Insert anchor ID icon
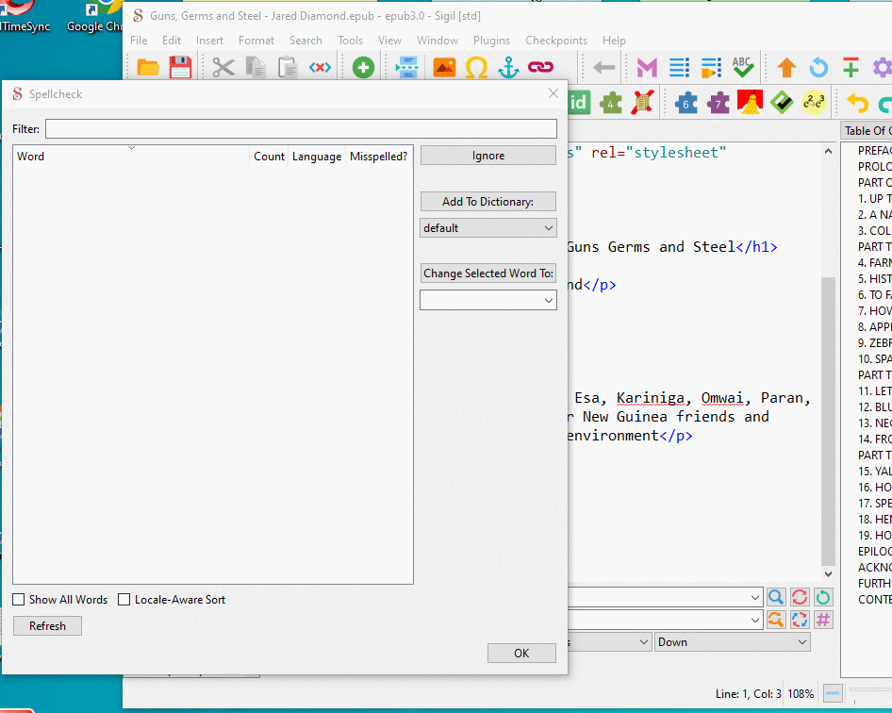This screenshot has height=713, width=892. pyautogui.click(x=508, y=68)
